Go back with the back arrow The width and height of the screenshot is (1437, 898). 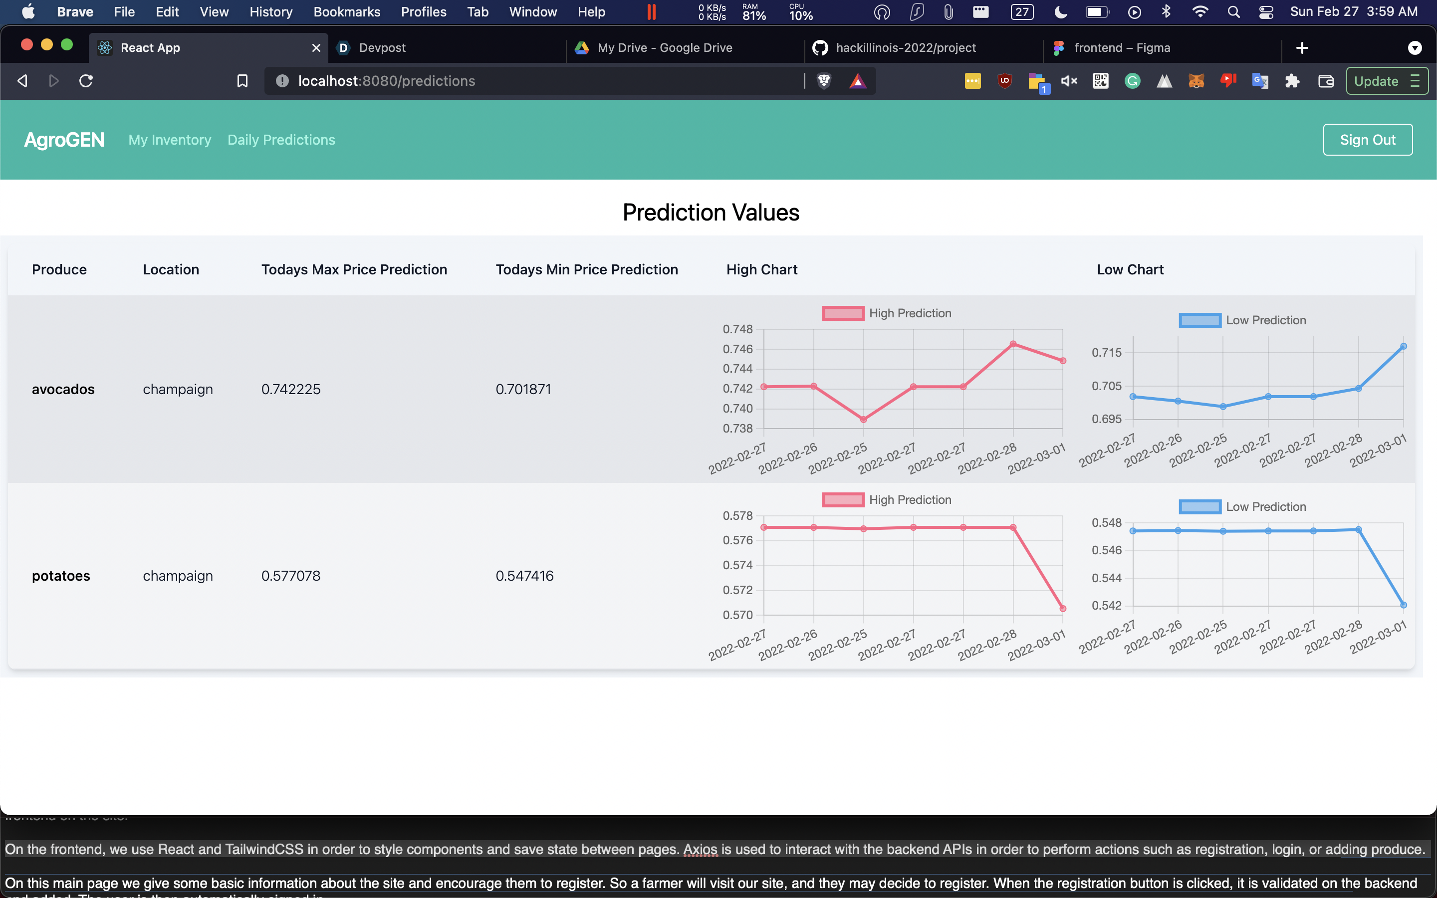click(x=22, y=81)
